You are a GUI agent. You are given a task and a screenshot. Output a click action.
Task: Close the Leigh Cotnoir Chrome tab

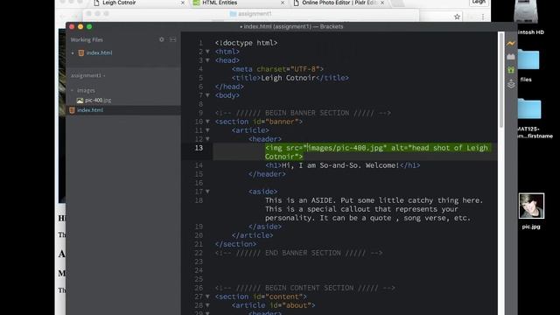click(x=183, y=3)
